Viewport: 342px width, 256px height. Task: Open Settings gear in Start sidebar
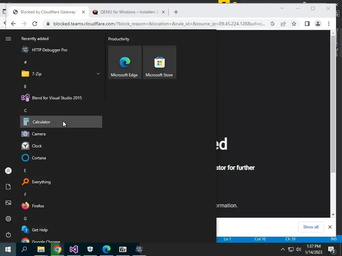(x=8, y=219)
